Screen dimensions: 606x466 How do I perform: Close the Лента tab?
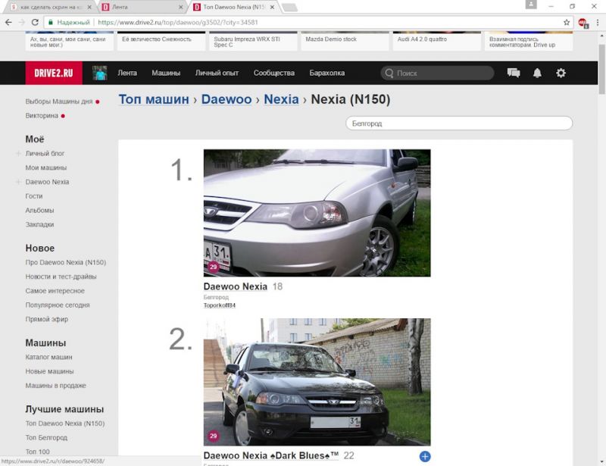pyautogui.click(x=181, y=7)
